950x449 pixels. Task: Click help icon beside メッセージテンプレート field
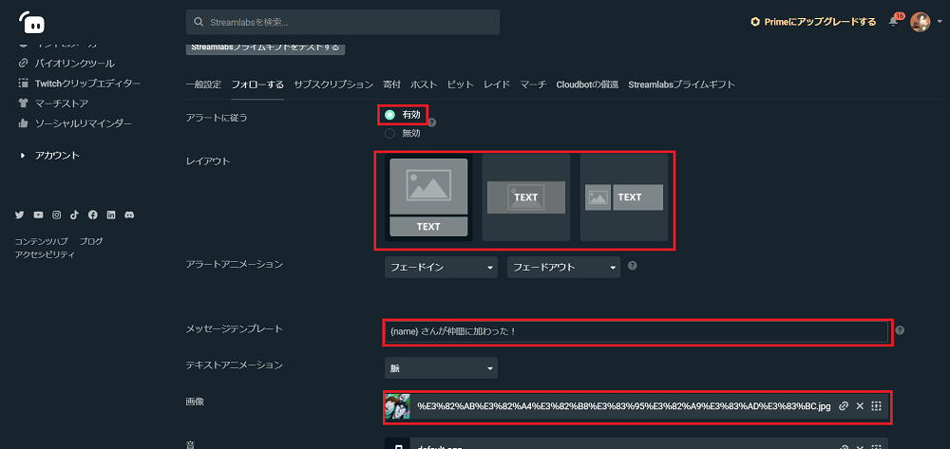900,330
